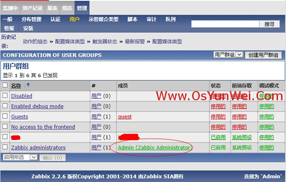
Task: Open the Guests group link
Action: pyautogui.click(x=20, y=117)
